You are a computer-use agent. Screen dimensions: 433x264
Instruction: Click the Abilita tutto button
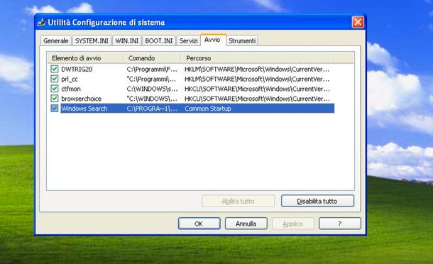238,201
